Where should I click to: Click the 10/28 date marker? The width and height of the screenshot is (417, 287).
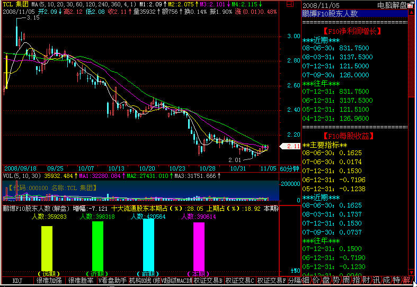click(207, 168)
